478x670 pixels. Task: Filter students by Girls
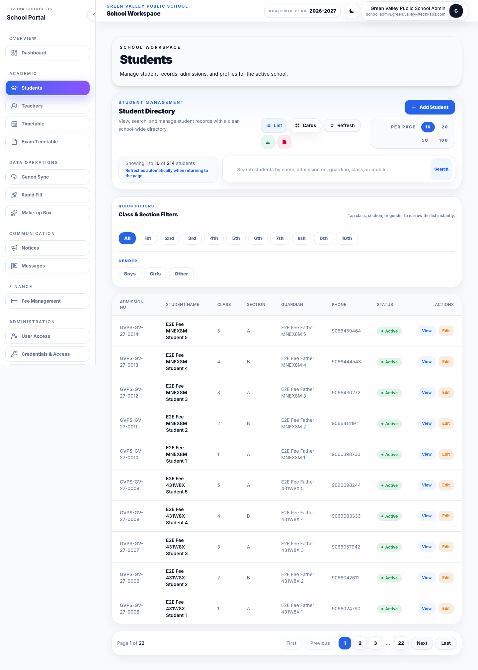155,274
